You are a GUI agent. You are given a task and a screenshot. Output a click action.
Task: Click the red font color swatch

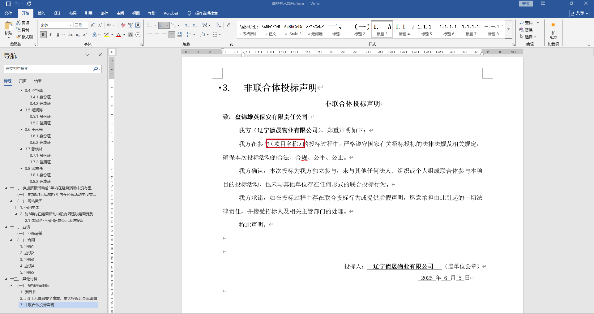click(x=118, y=35)
